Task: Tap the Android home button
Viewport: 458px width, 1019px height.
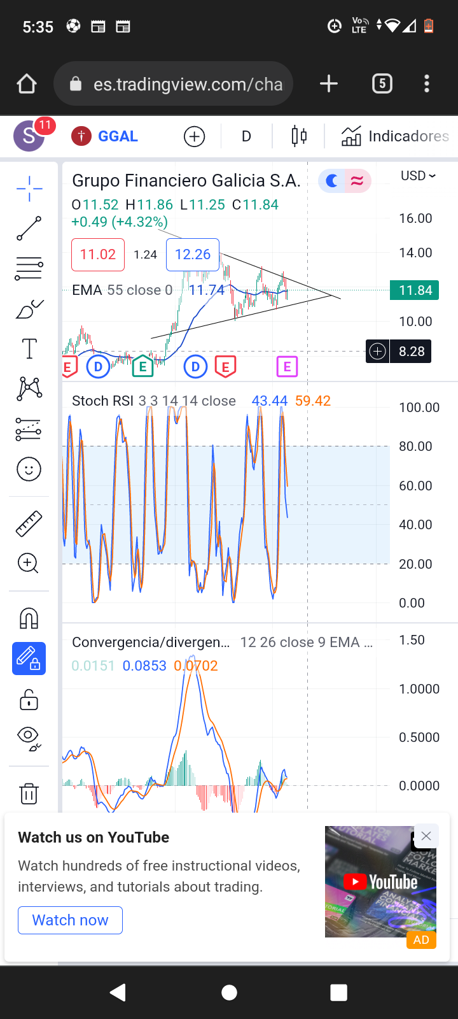Action: pyautogui.click(x=229, y=992)
